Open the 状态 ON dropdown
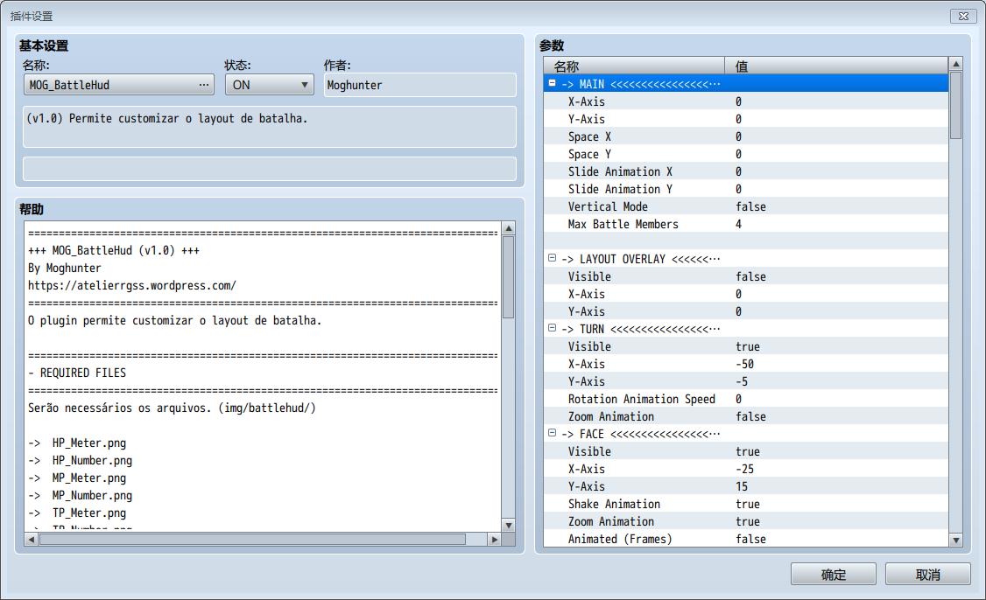This screenshot has height=600, width=986. [x=270, y=85]
